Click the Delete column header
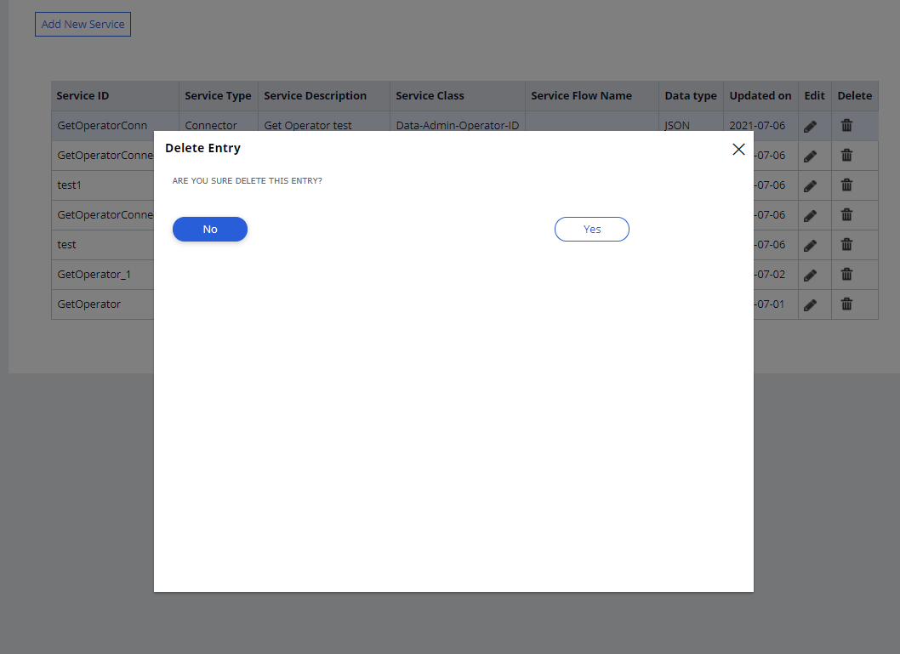The height and width of the screenshot is (654, 900). click(x=855, y=96)
